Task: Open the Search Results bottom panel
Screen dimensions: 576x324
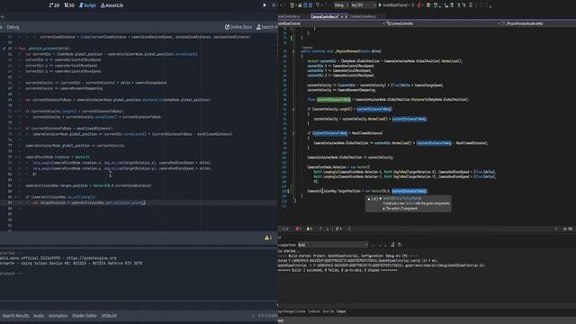Action: 15,316
